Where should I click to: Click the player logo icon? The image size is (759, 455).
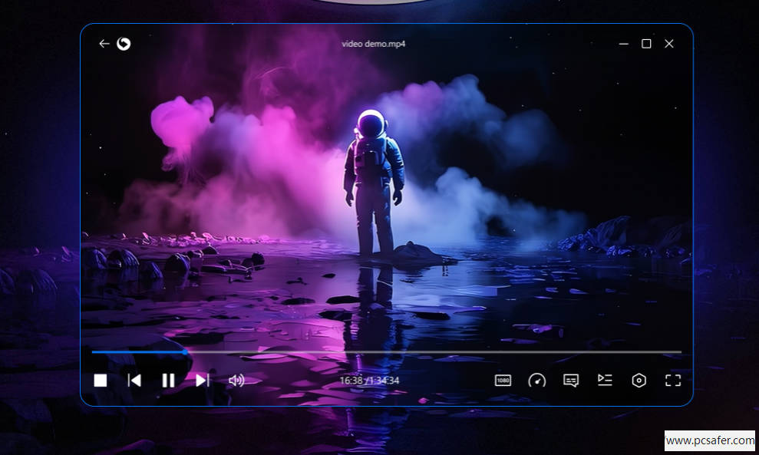[124, 44]
